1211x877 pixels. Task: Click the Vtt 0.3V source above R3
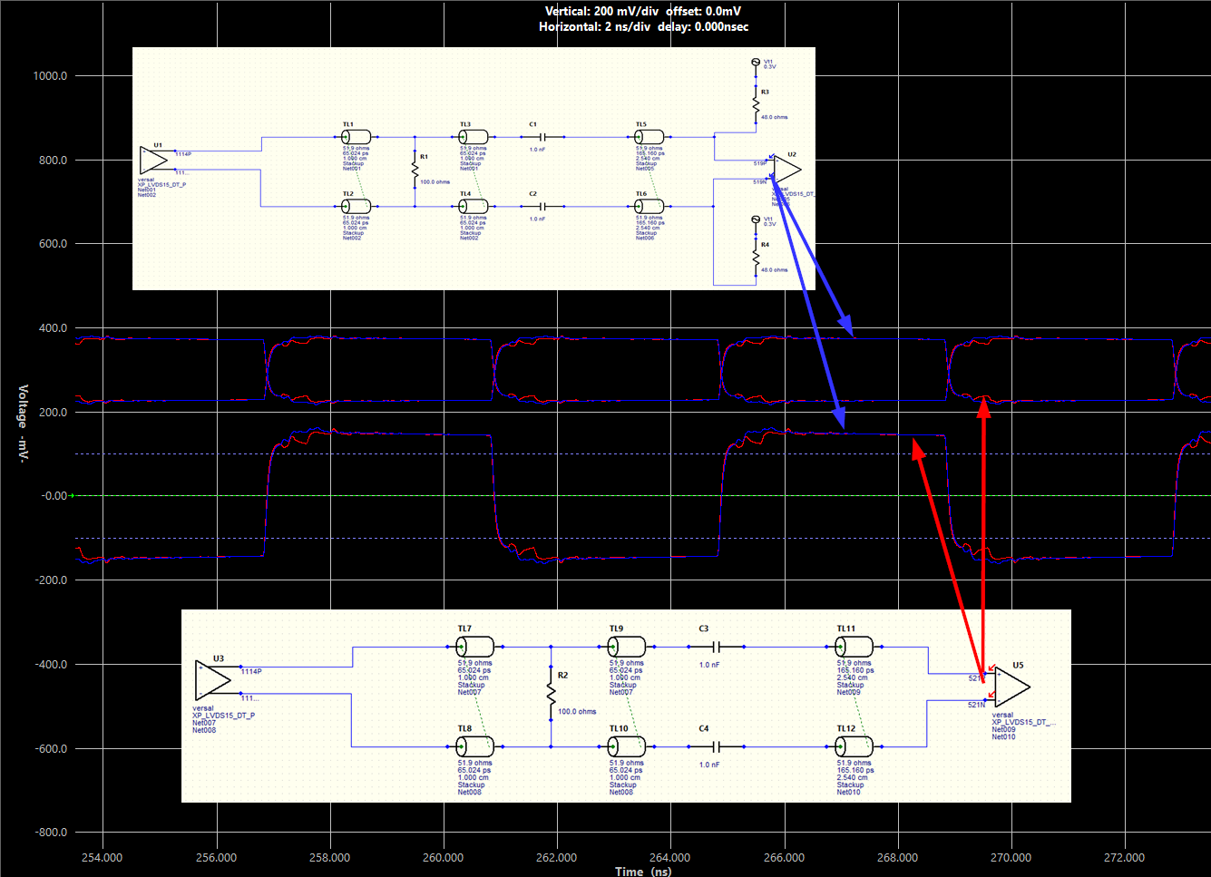point(756,62)
